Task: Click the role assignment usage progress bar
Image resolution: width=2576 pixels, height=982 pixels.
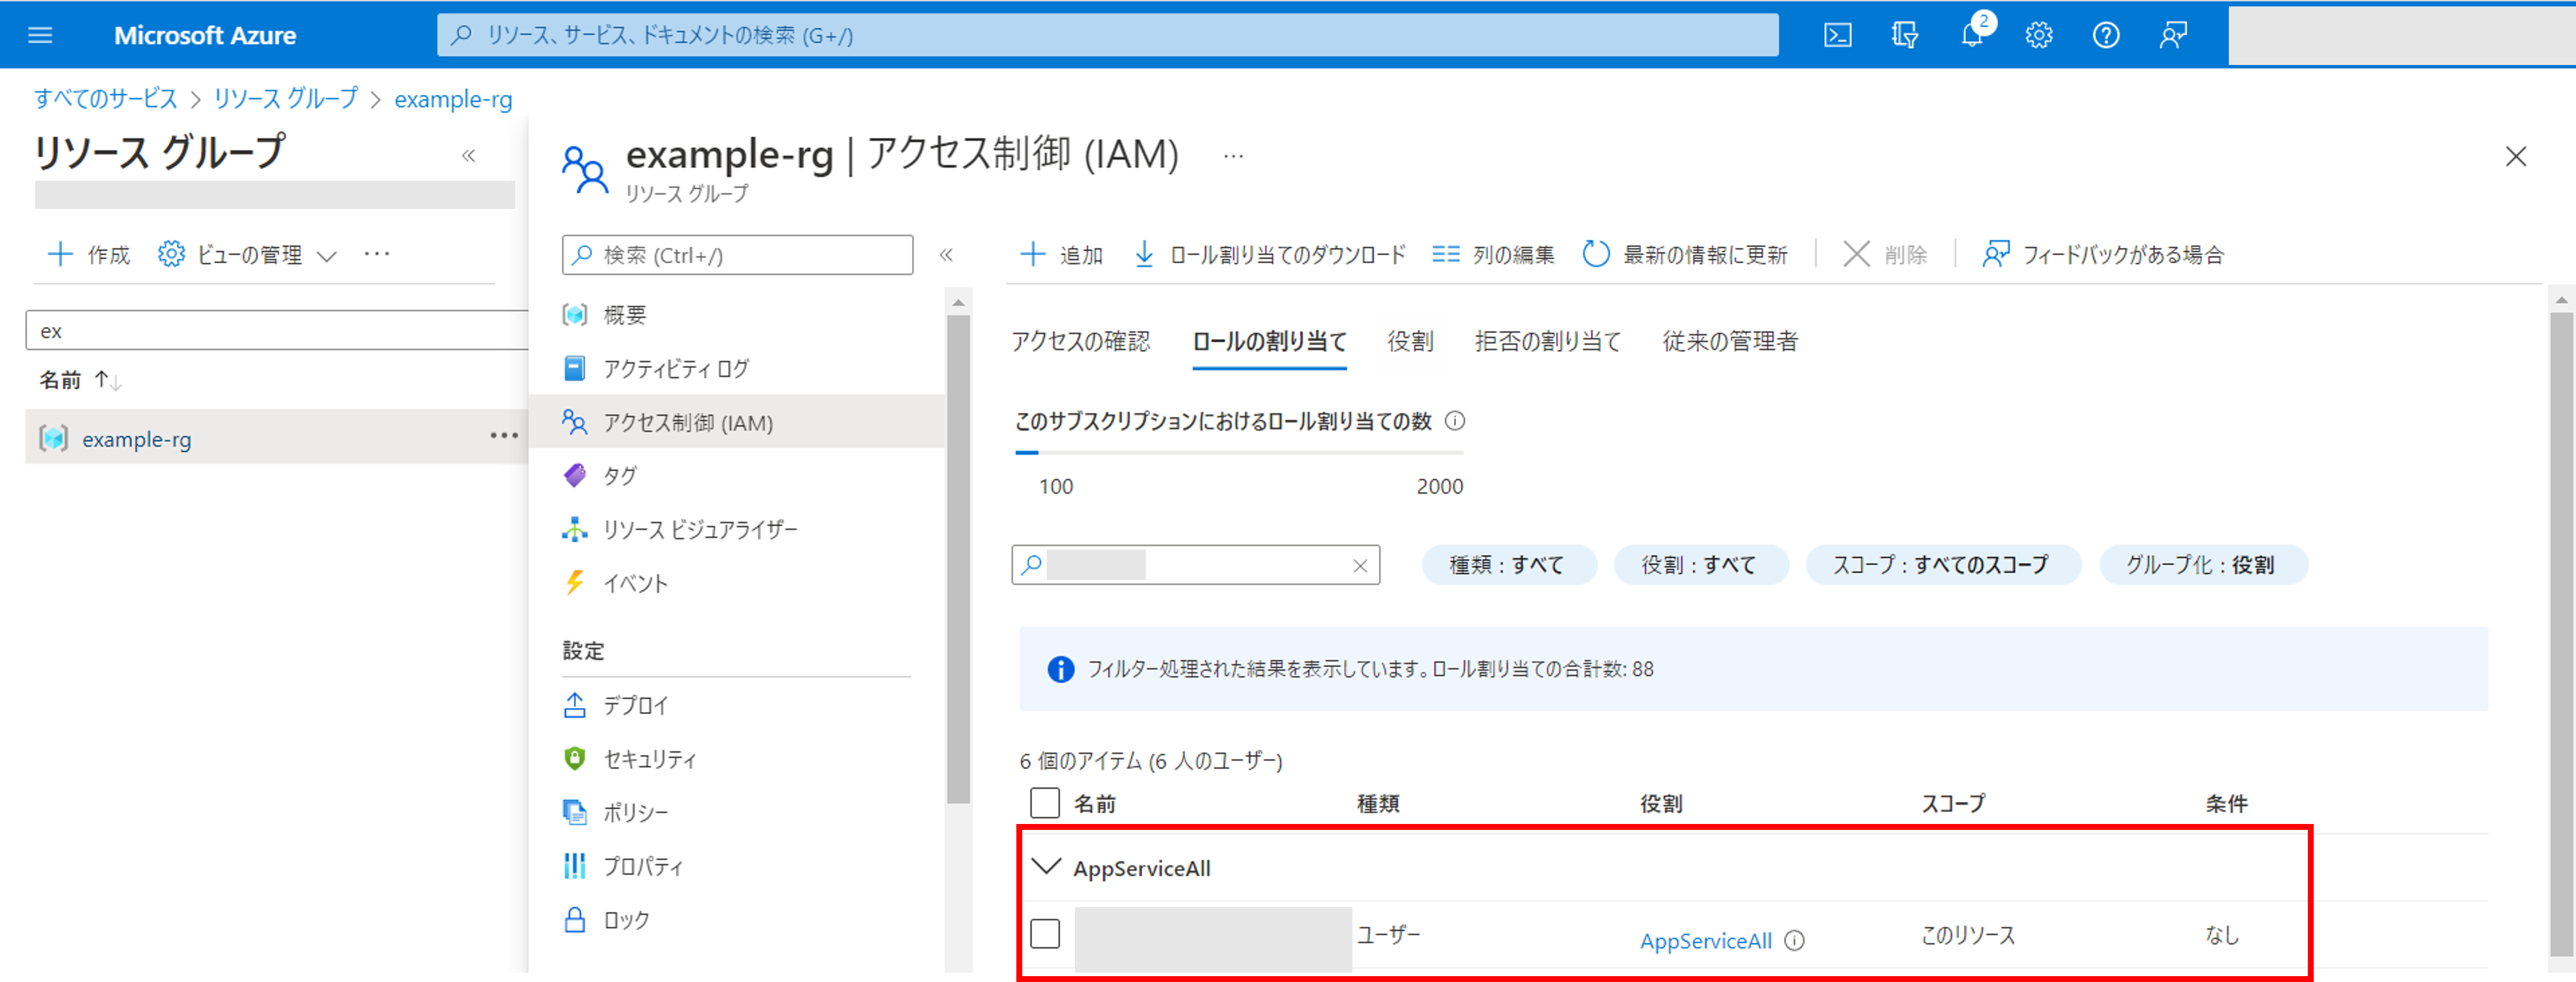Action: [1240, 452]
